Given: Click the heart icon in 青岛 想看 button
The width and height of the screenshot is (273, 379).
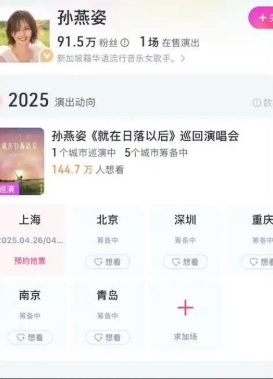Looking at the screenshot, I should click(x=98, y=337).
